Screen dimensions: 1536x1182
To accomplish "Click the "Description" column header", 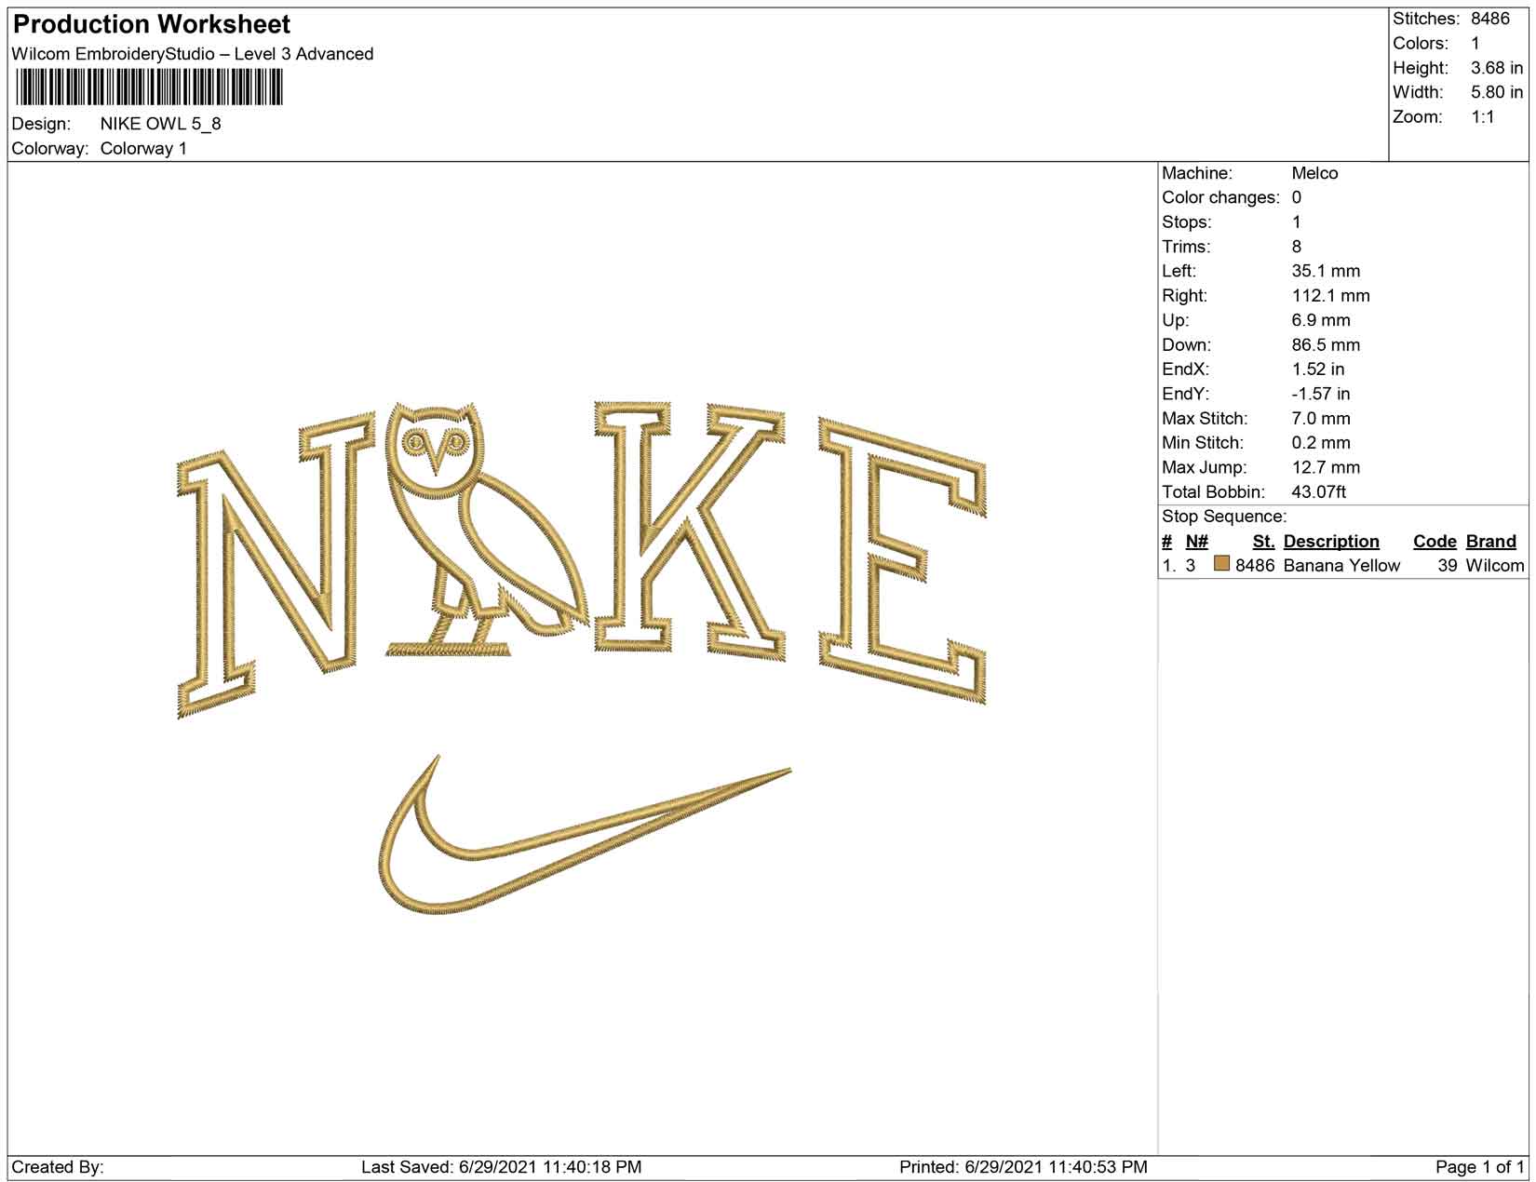I will point(1331,542).
